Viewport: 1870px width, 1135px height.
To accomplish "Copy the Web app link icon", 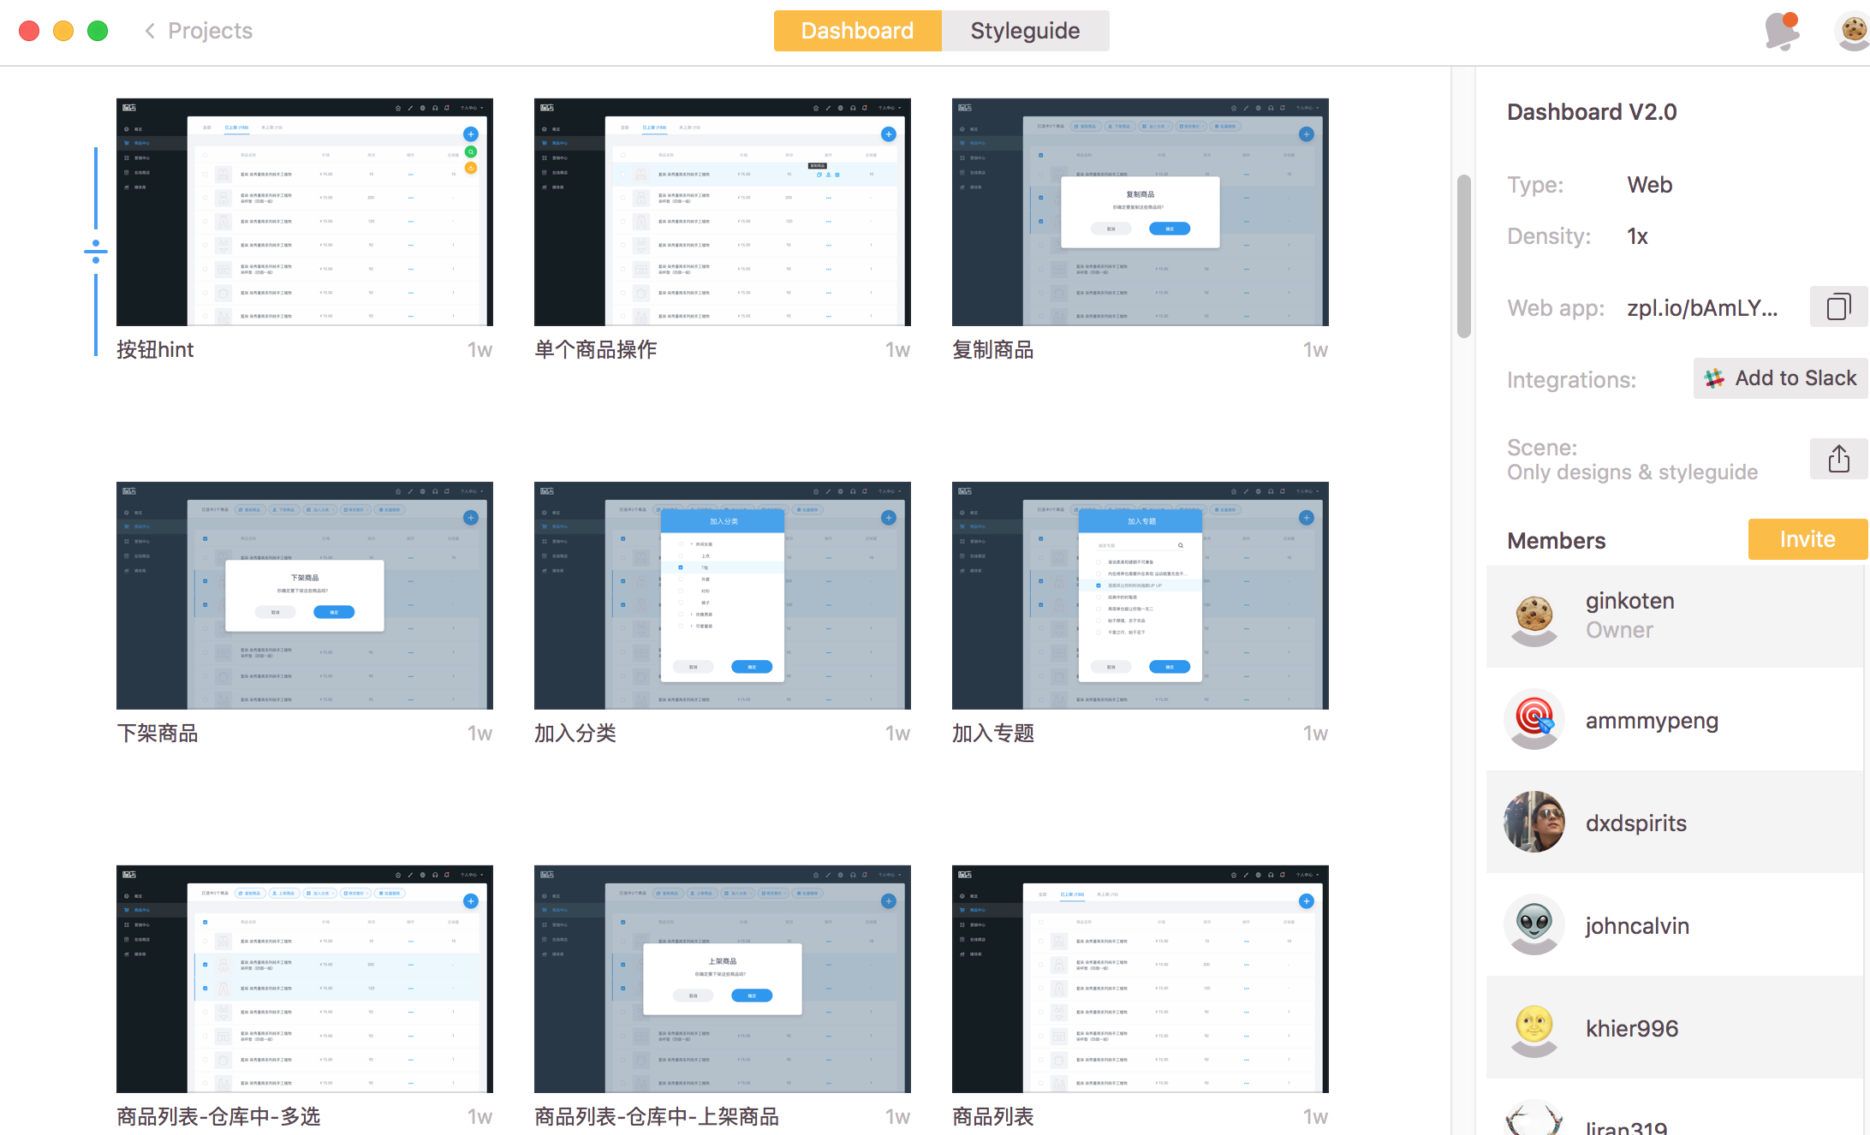I will pyautogui.click(x=1837, y=307).
